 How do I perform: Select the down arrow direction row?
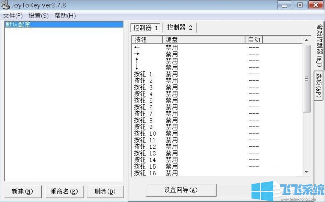pos(137,67)
